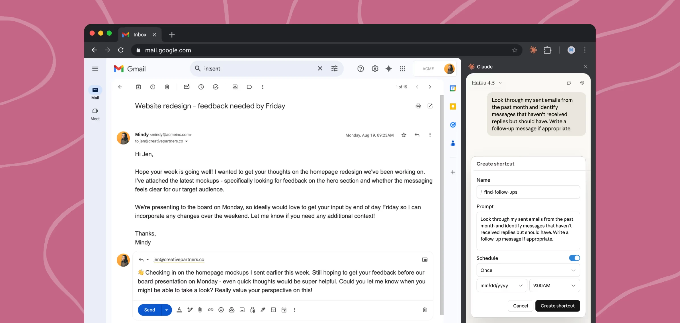Open more options menu on the email

pyautogui.click(x=430, y=135)
